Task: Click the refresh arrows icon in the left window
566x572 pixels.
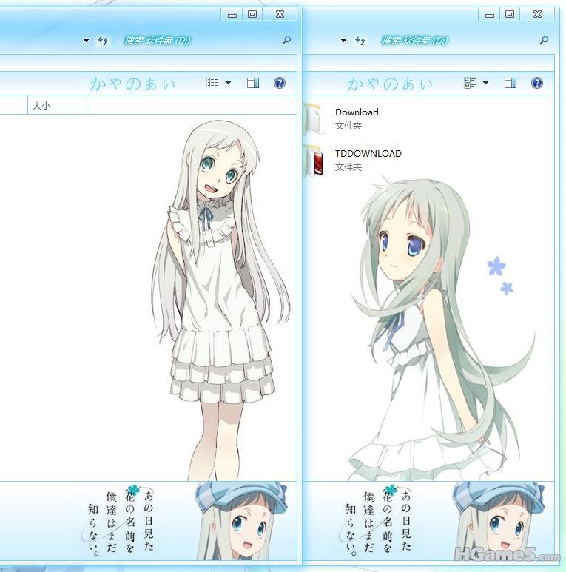Action: coord(103,41)
